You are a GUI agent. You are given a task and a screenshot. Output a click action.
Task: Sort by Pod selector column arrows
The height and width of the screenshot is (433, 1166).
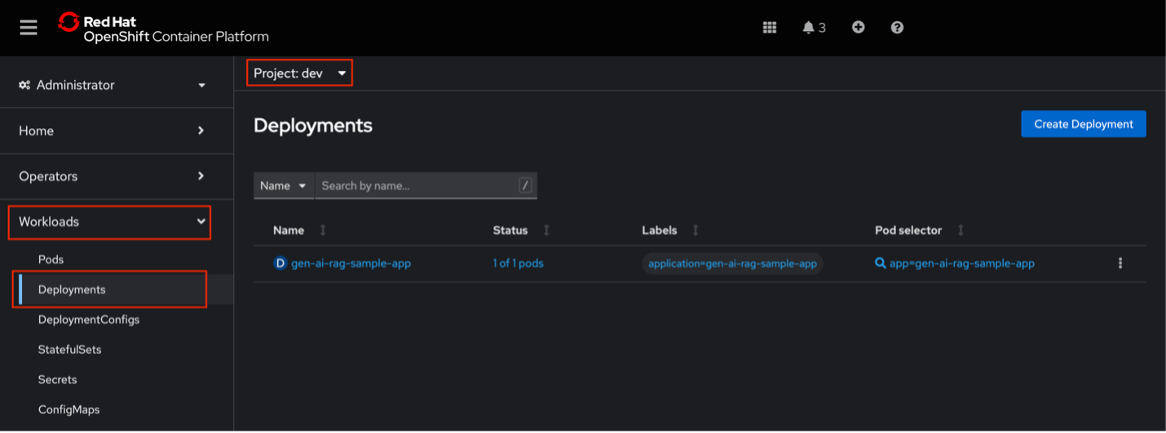961,231
